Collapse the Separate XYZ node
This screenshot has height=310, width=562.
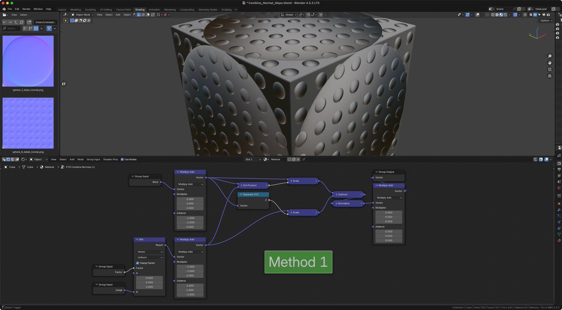tap(242, 194)
